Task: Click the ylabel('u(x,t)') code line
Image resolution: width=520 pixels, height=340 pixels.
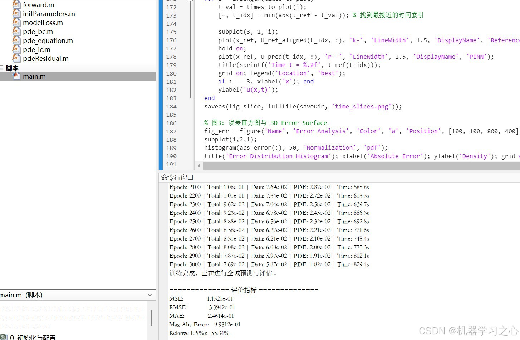Action: [248, 89]
